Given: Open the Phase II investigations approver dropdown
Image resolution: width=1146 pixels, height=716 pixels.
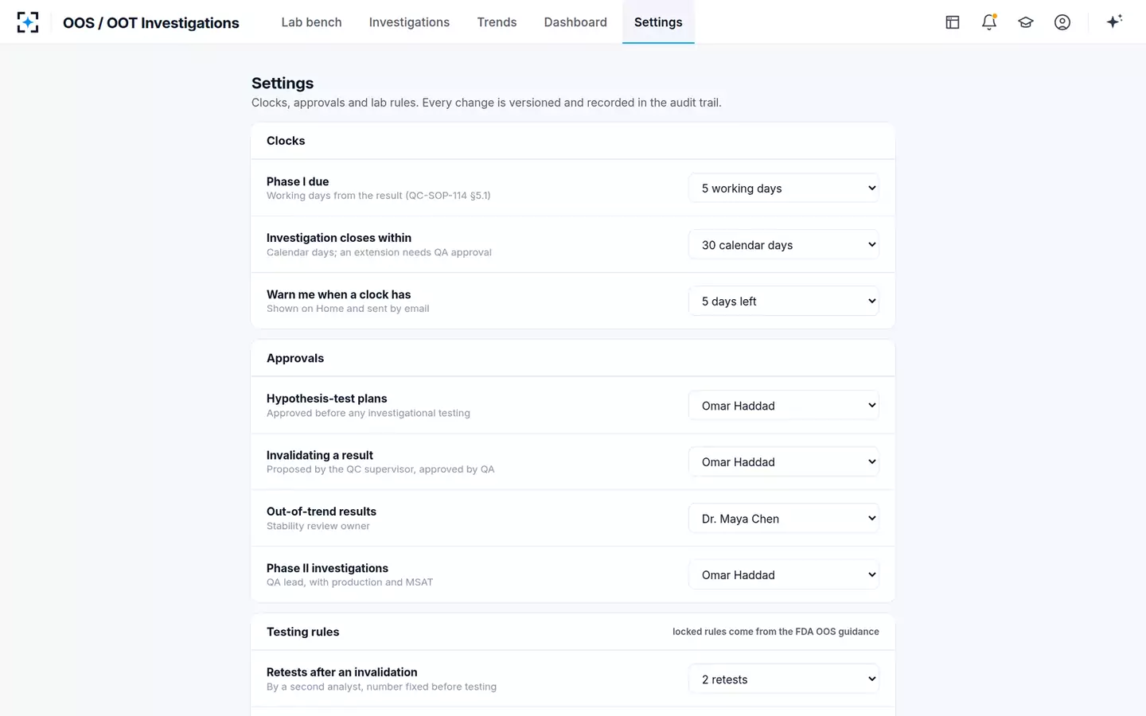Looking at the screenshot, I should pos(784,575).
